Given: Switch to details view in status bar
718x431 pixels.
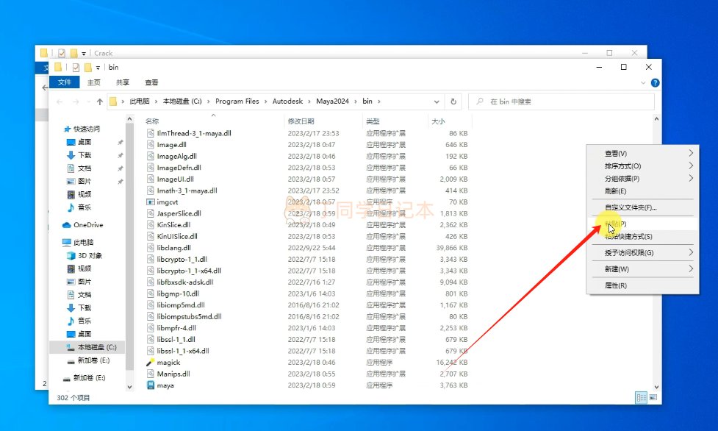Looking at the screenshot, I should tap(641, 398).
